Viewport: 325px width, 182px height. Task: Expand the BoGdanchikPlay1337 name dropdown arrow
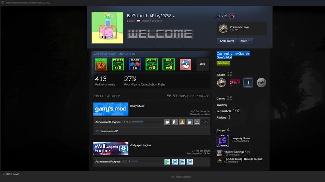pos(173,17)
